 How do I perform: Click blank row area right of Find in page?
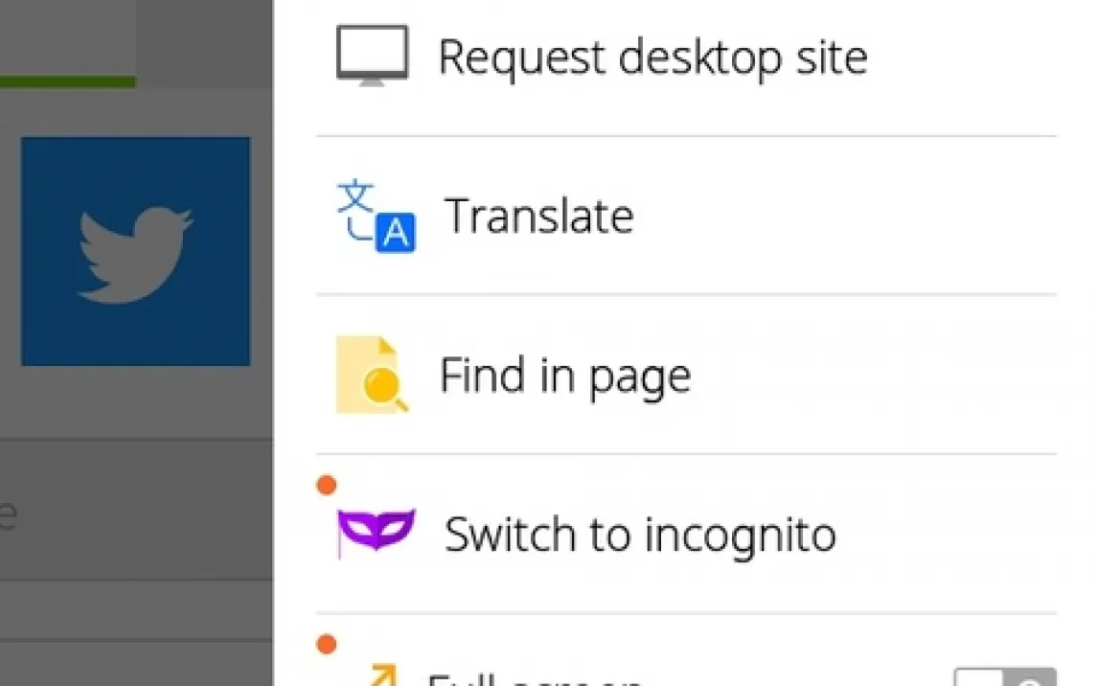872,376
